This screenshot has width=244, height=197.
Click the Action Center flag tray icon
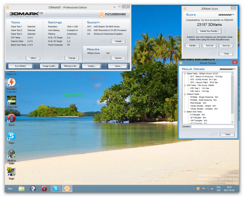click(x=203, y=189)
